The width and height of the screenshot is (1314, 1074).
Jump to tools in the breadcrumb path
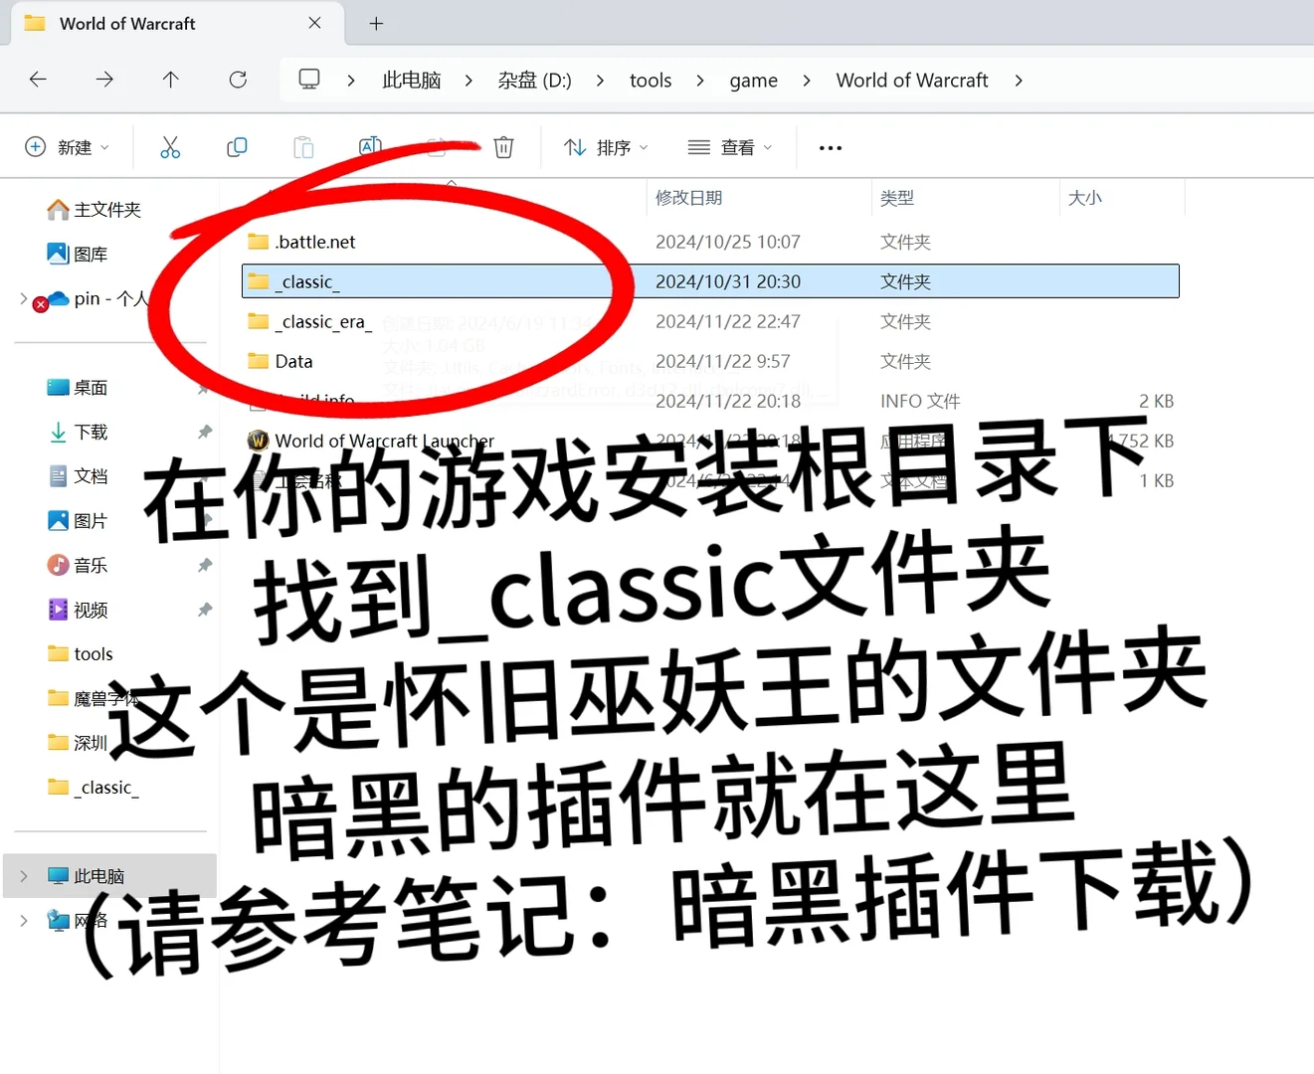pos(651,81)
